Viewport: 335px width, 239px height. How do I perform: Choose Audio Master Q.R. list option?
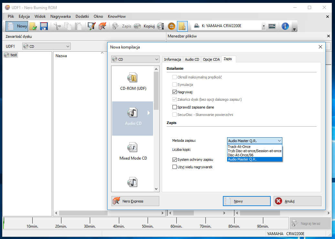coord(255,159)
